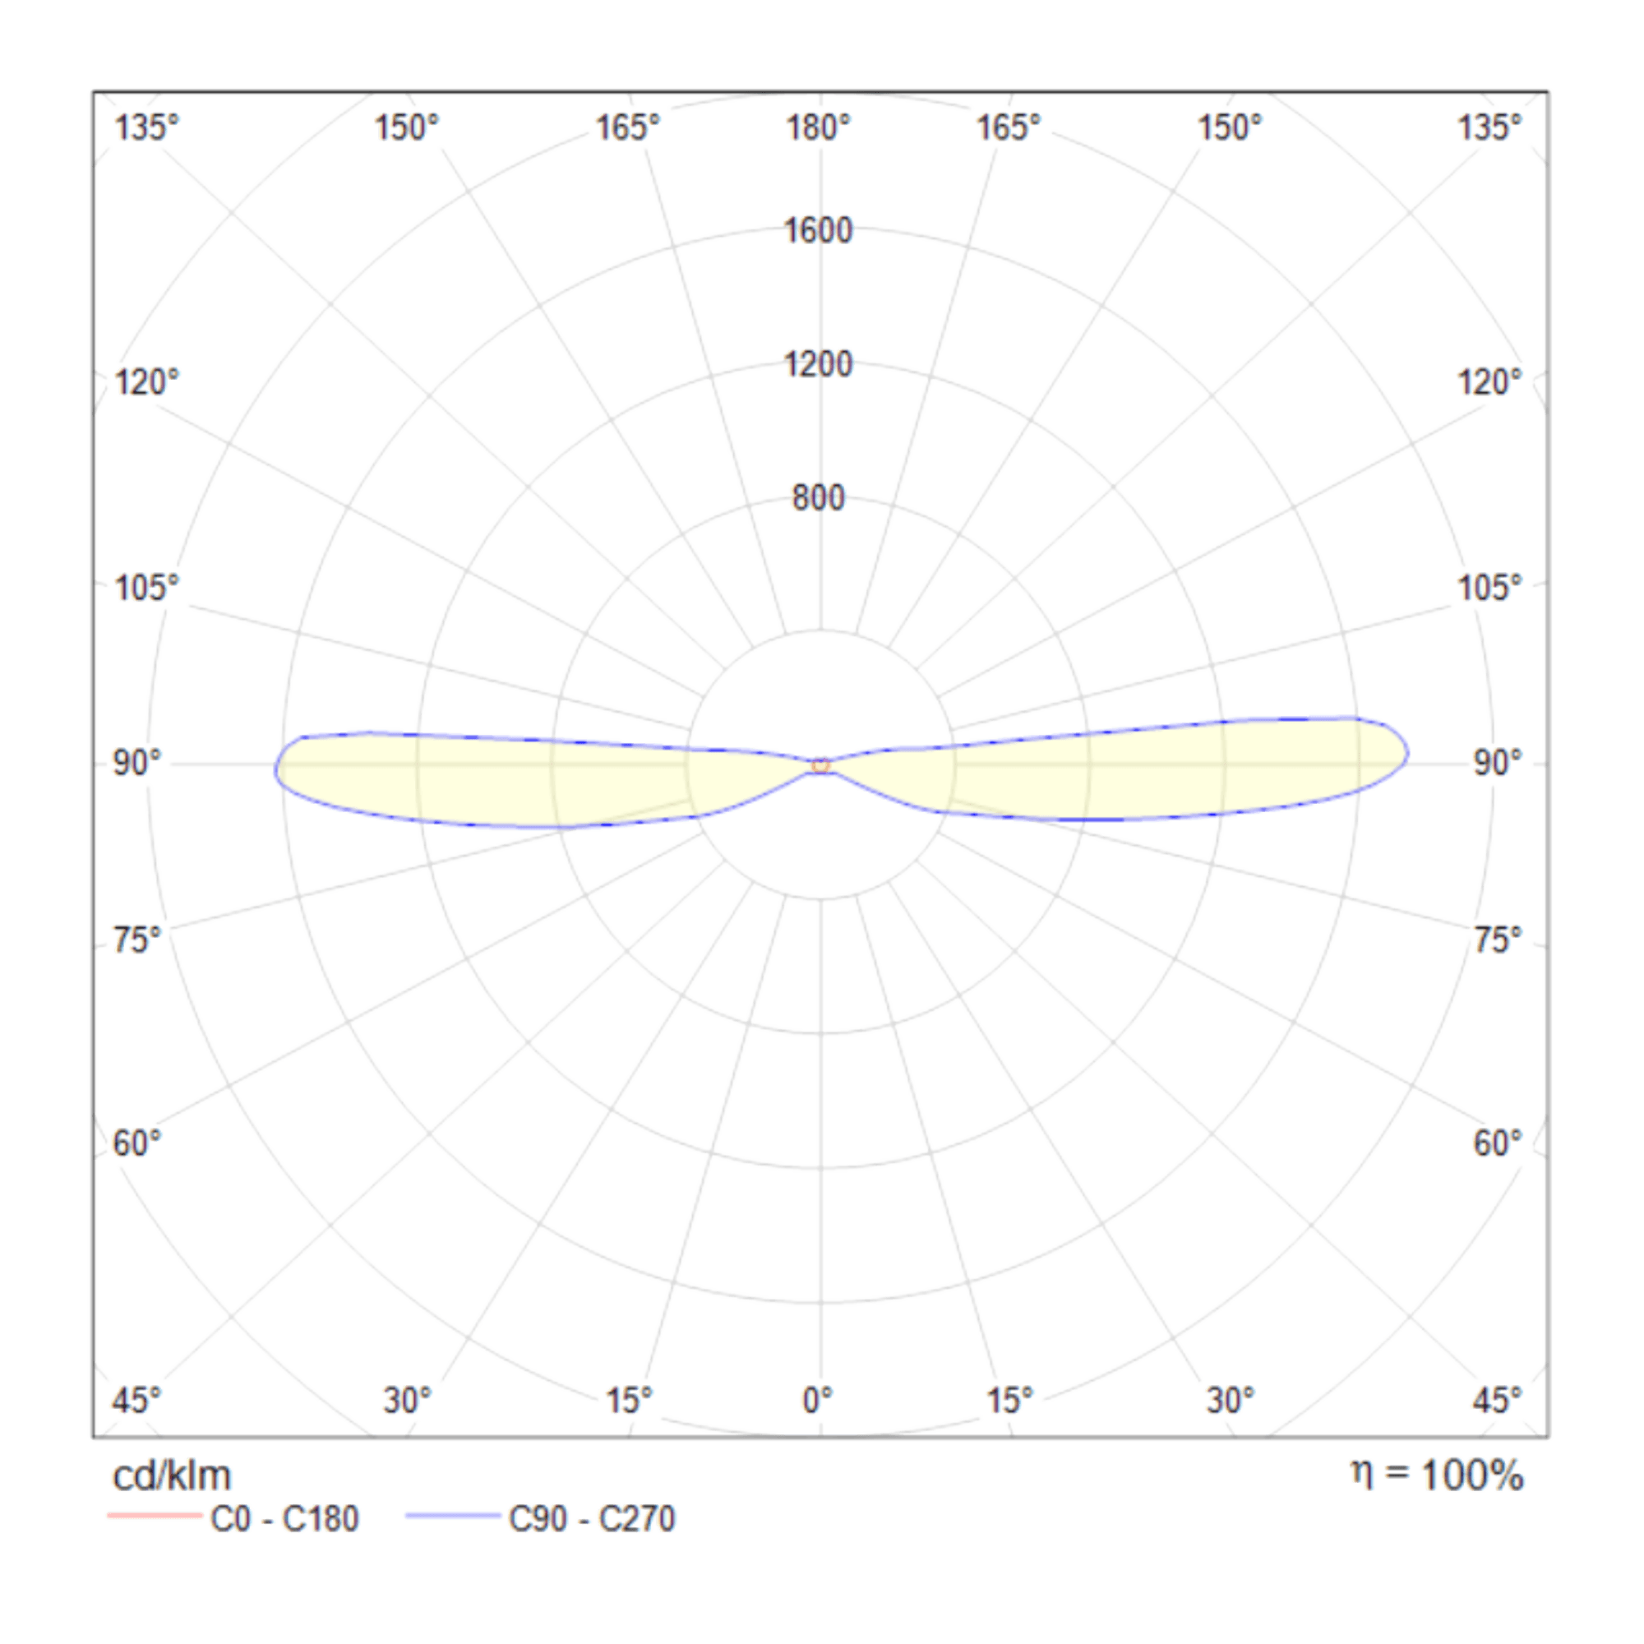Click the 165° label right of 180°
This screenshot has height=1644, width=1644.
click(1009, 127)
